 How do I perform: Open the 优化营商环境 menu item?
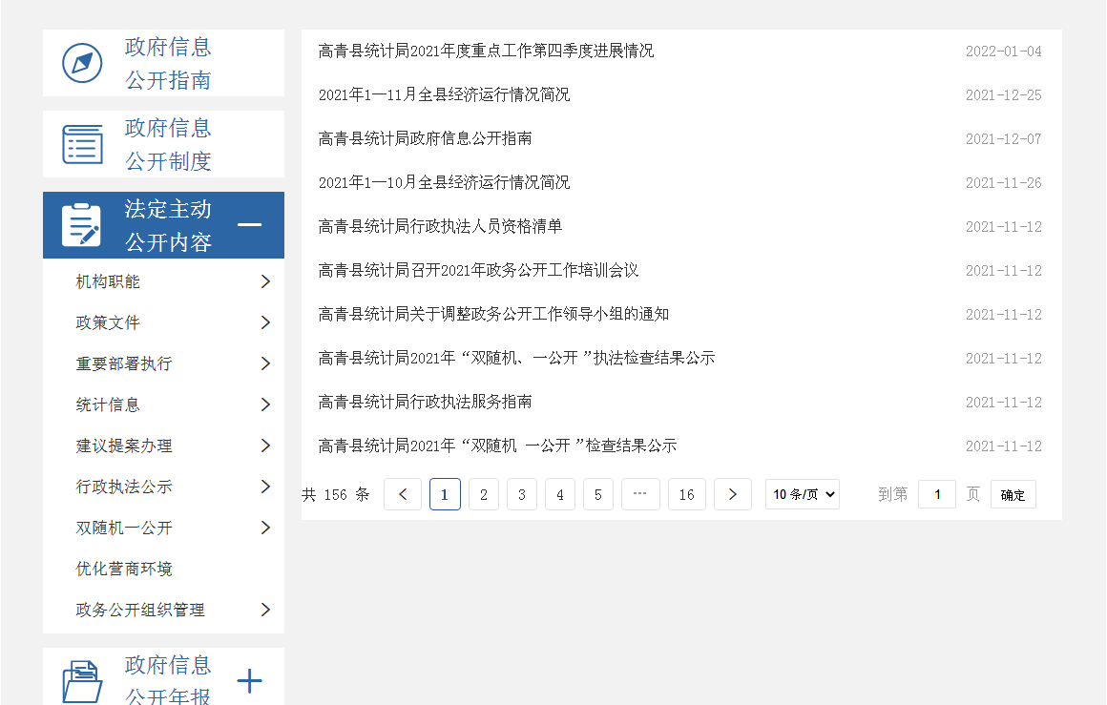(124, 569)
